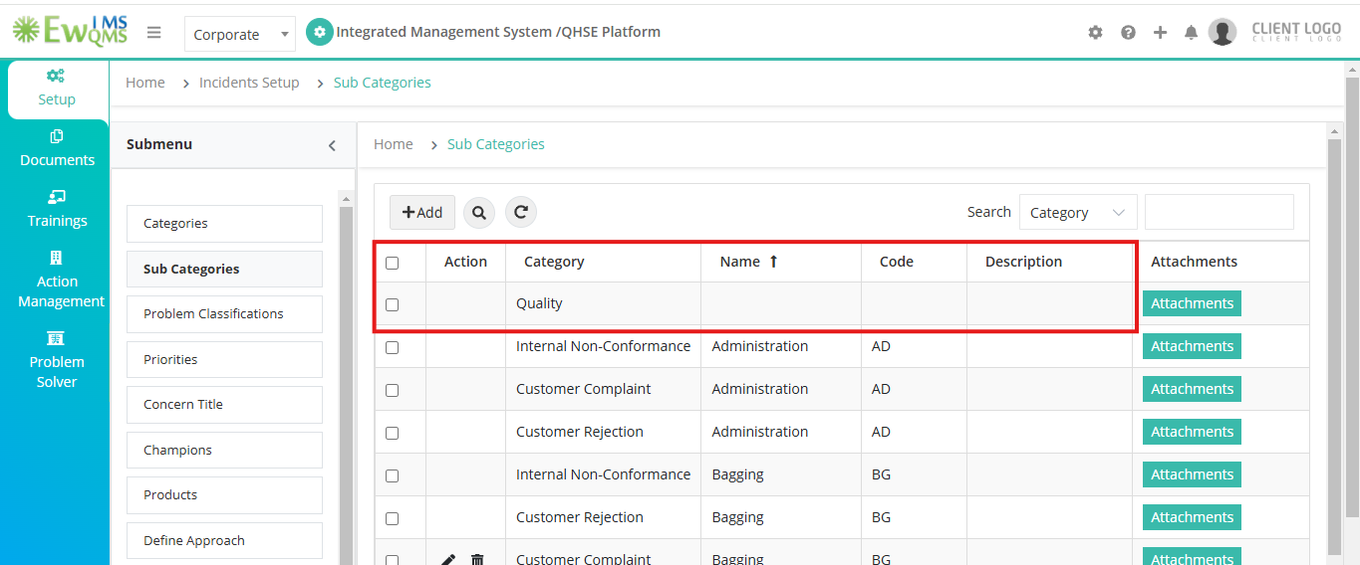Click the EwQMS IMS logo
The image size is (1360, 565).
click(70, 30)
